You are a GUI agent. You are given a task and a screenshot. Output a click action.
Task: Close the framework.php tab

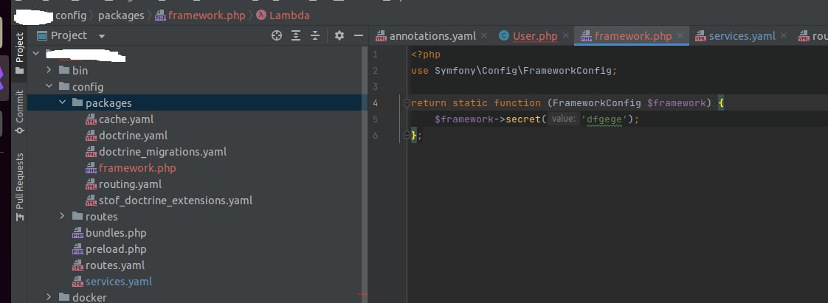pyautogui.click(x=680, y=36)
